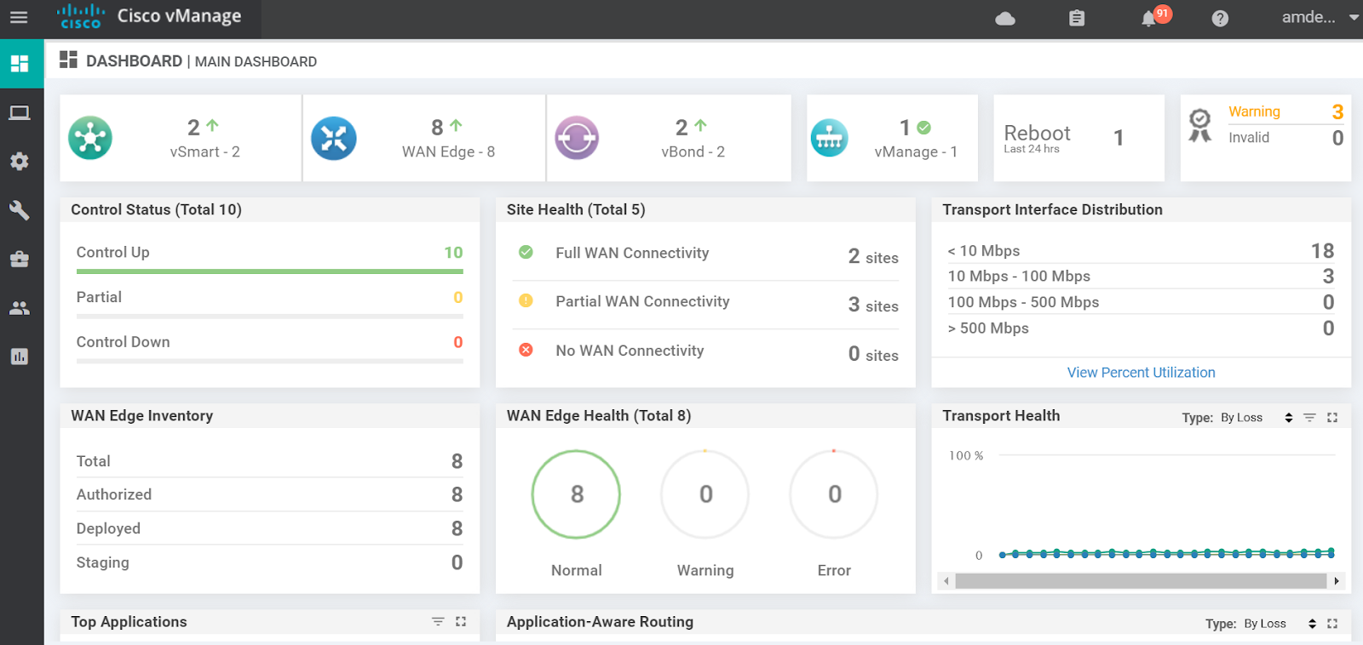The width and height of the screenshot is (1363, 645).
Task: Click the Transport Health chart scrollbar
Action: [1141, 581]
